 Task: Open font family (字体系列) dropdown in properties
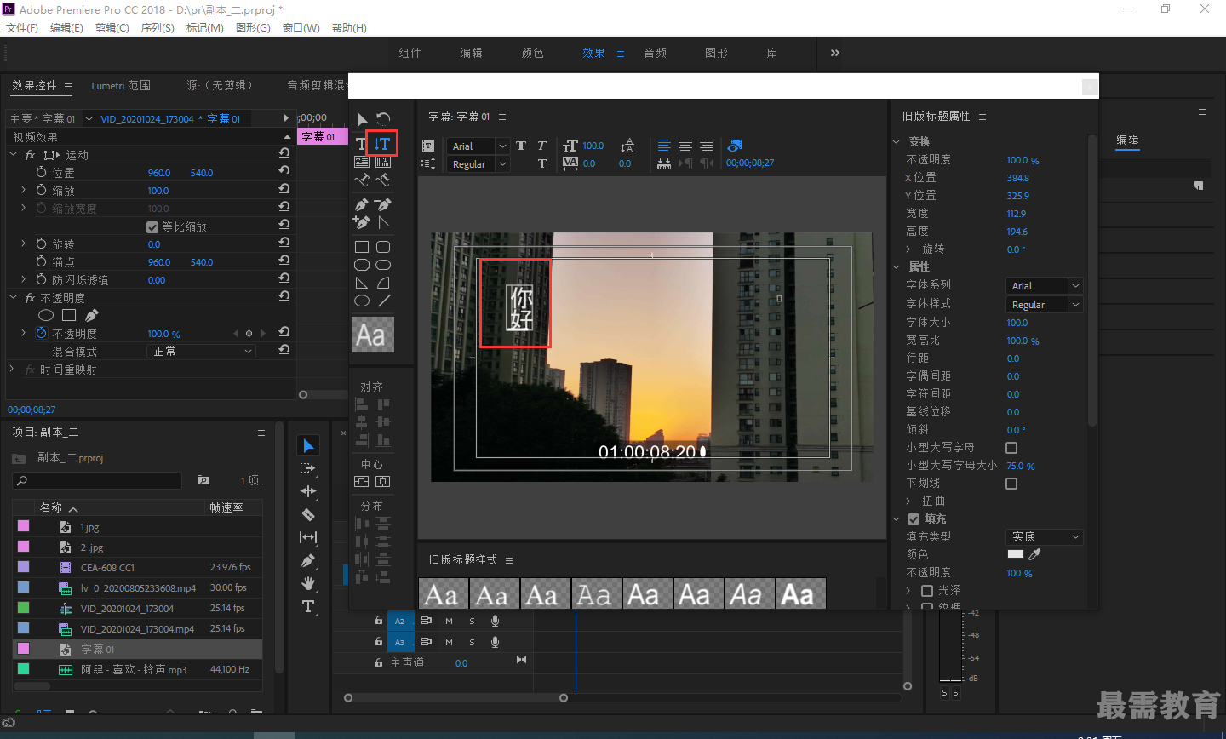pos(1044,286)
